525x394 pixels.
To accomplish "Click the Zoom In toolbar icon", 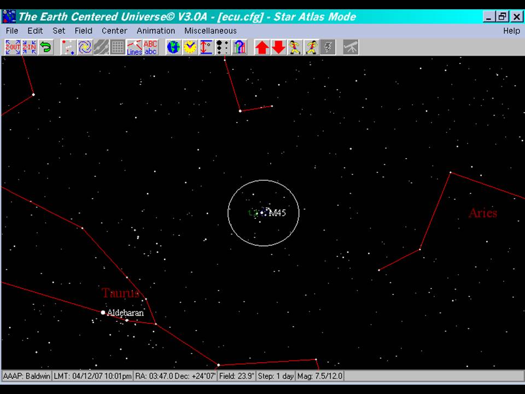I will (30, 47).
